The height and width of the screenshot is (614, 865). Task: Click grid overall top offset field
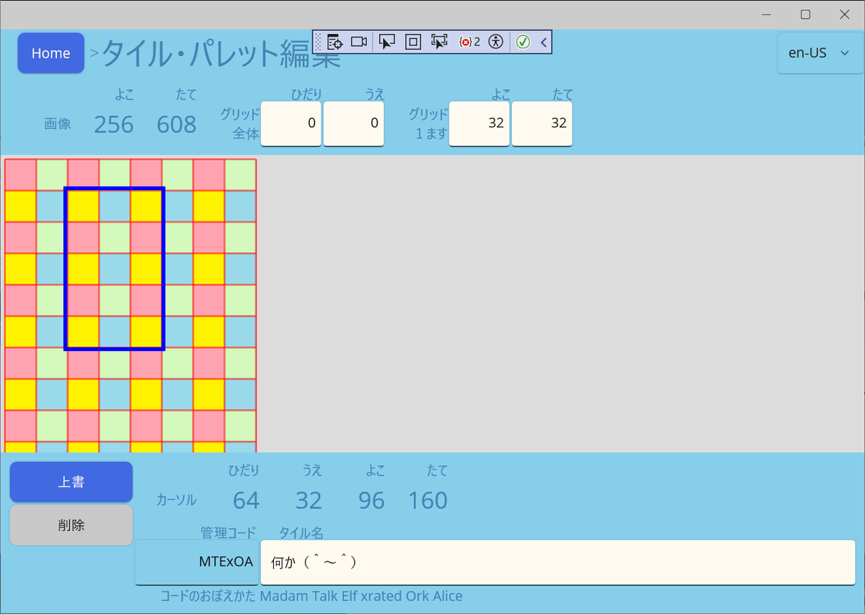tap(354, 123)
